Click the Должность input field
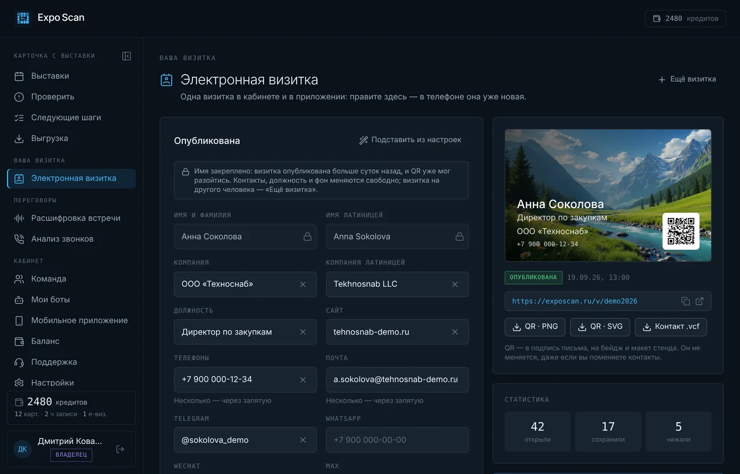 (x=245, y=332)
